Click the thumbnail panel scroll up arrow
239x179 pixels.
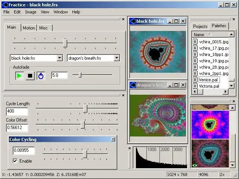click(x=232, y=108)
